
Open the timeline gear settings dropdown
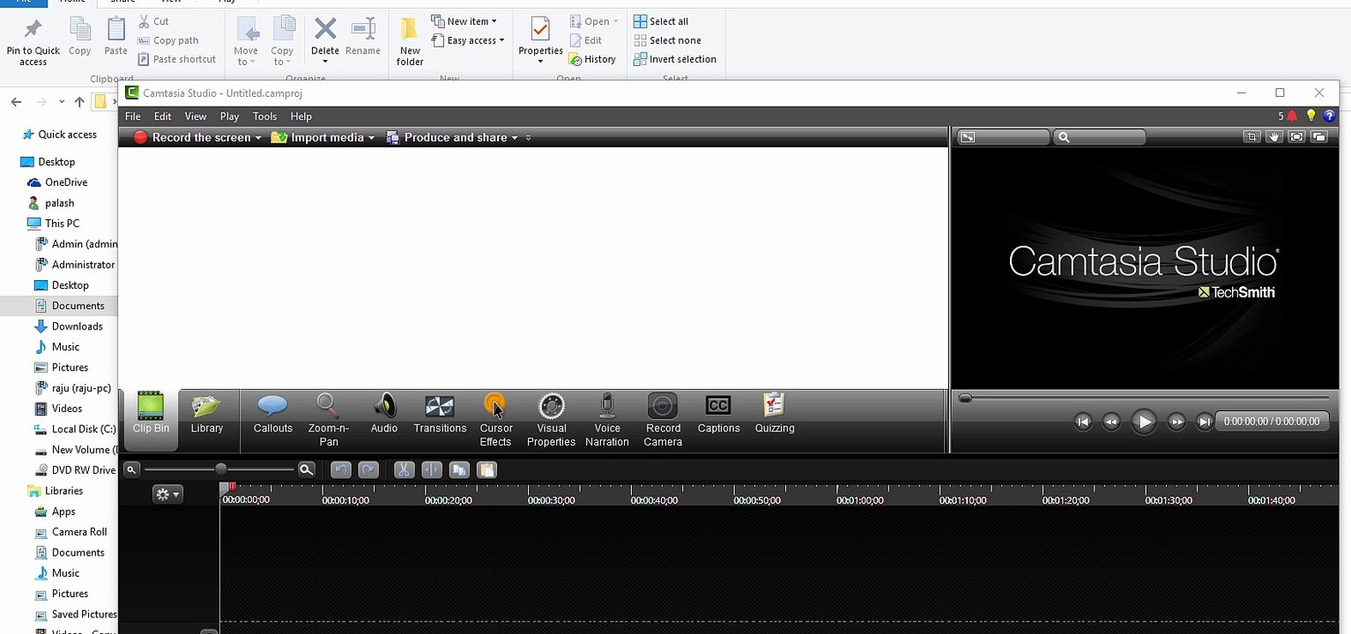pyautogui.click(x=167, y=495)
